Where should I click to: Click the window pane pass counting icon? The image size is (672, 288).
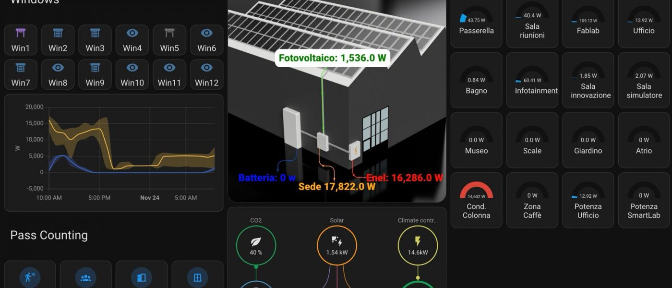pos(197,277)
